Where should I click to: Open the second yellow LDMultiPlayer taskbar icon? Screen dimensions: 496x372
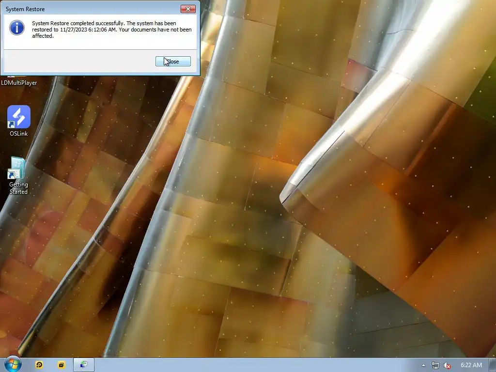[62, 365]
